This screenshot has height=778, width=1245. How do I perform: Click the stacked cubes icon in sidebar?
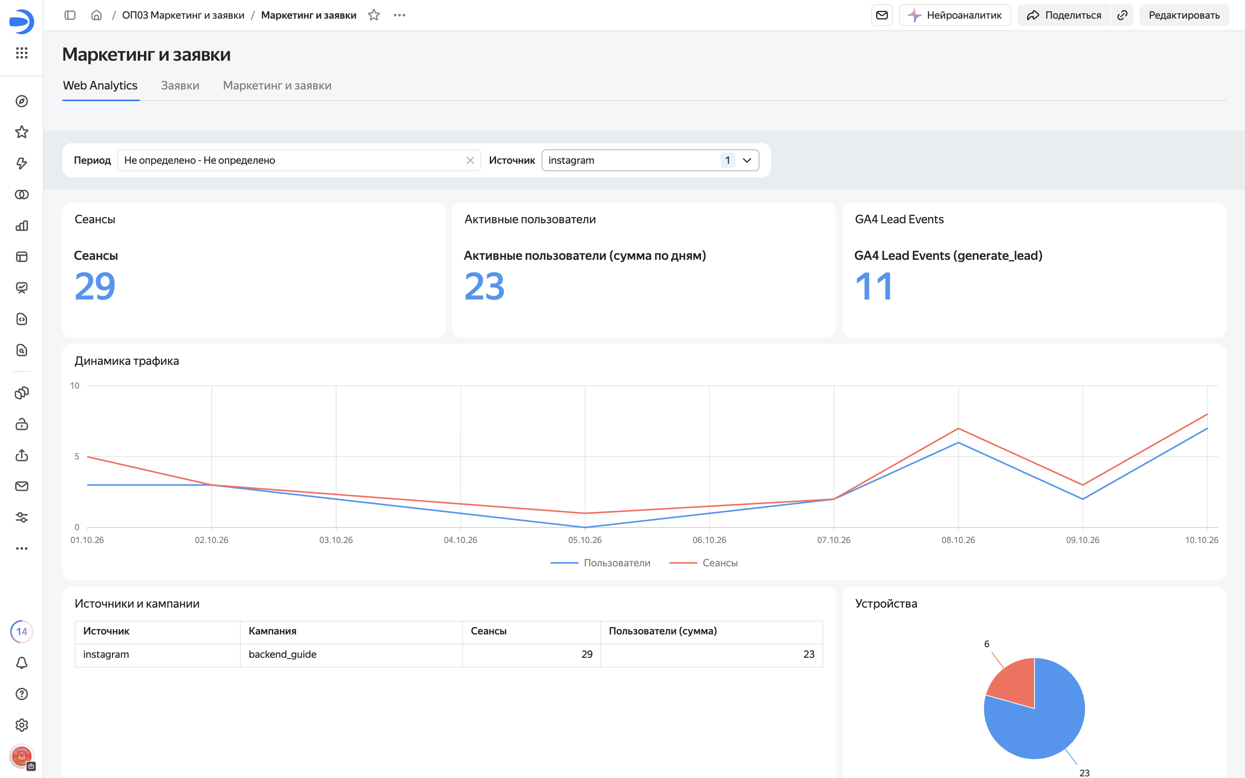tap(22, 393)
